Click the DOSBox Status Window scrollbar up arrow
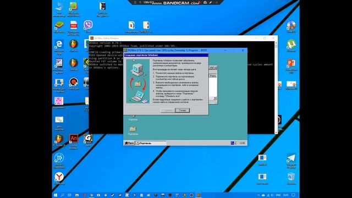 coord(276,43)
